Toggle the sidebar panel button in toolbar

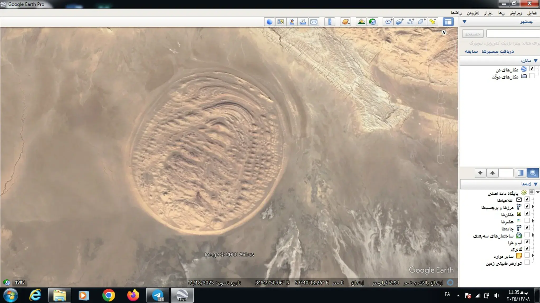point(448,22)
